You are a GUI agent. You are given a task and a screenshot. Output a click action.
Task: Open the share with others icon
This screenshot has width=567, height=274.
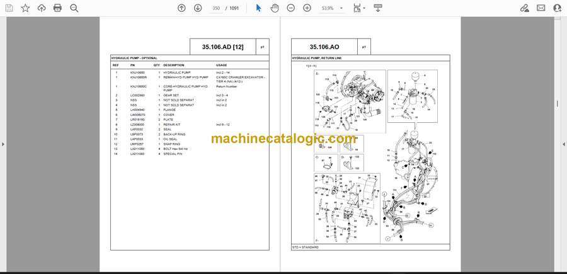click(x=558, y=8)
